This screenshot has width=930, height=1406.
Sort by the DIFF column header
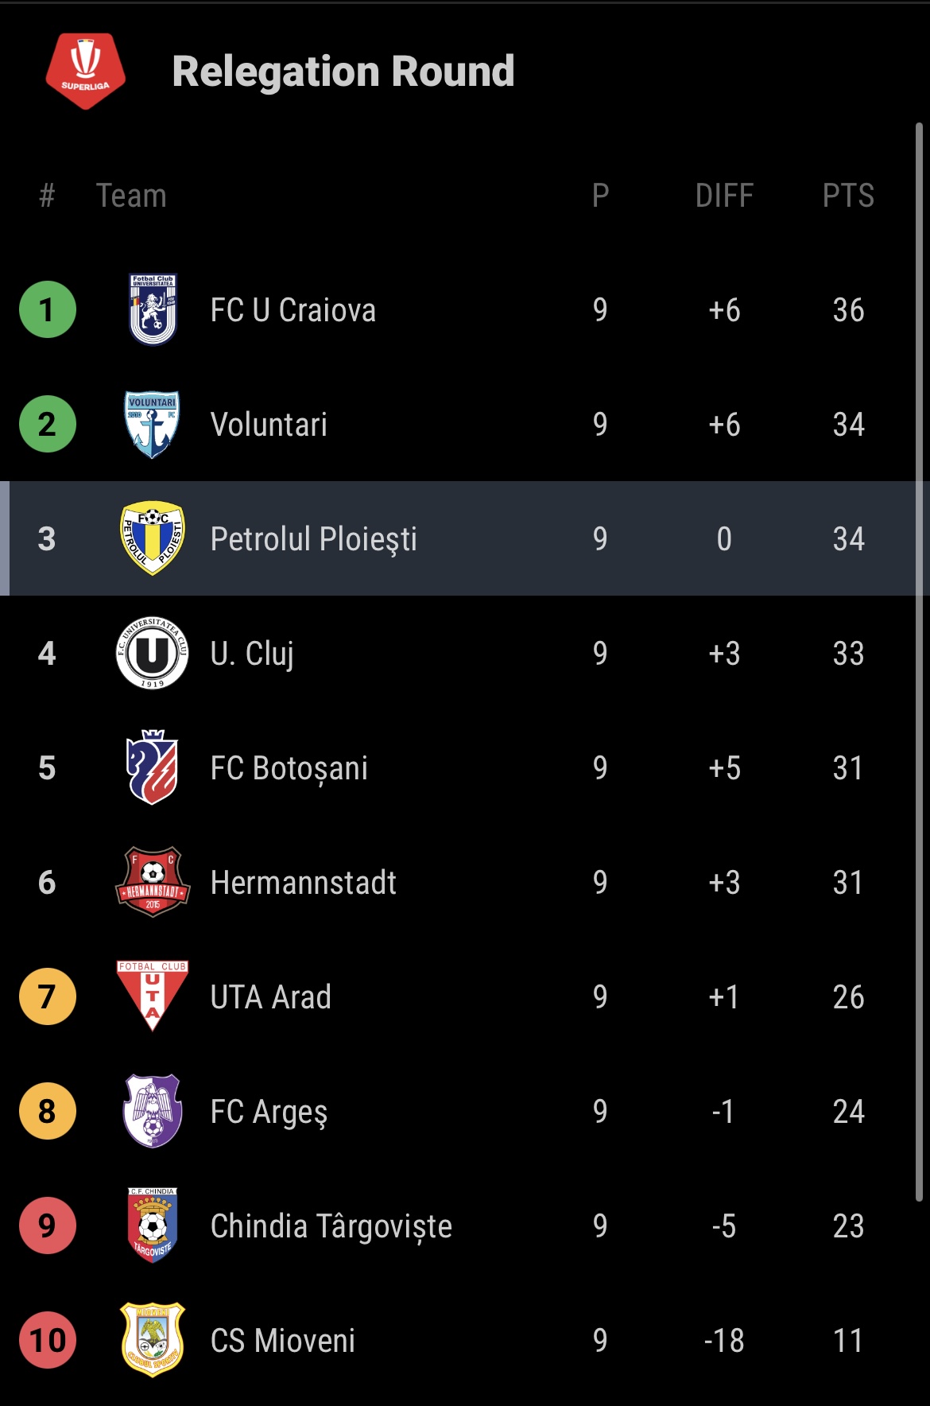[724, 196]
